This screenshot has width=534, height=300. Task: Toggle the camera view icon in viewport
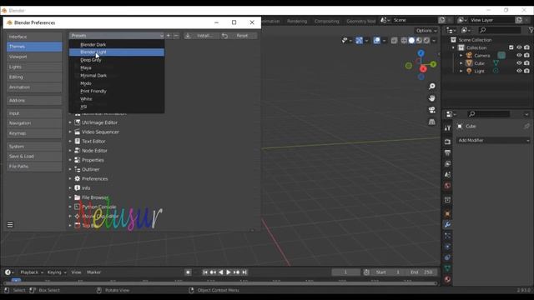coord(432,110)
